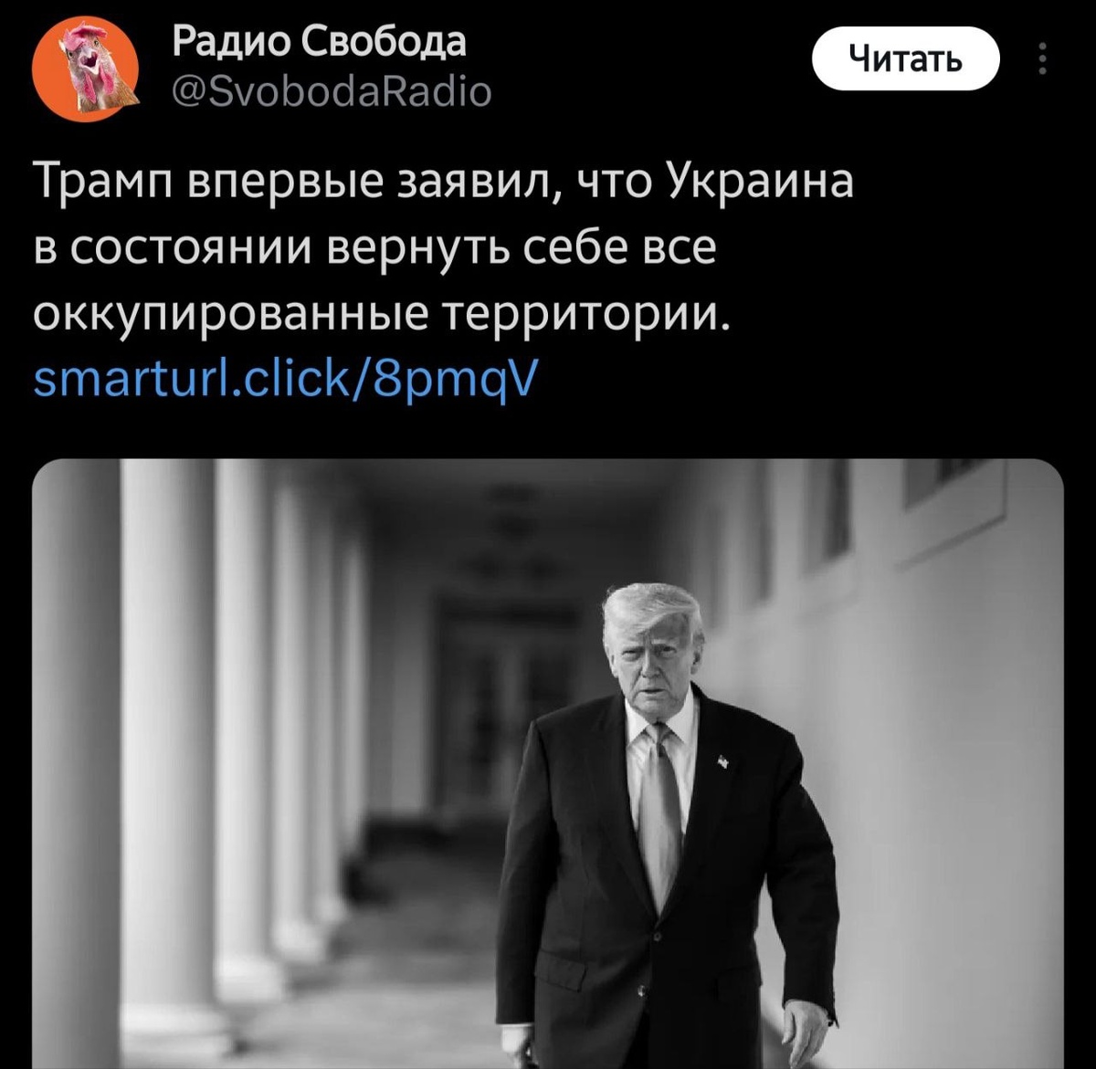
Task: Click the word оккупированные in the tweet
Action: point(232,315)
